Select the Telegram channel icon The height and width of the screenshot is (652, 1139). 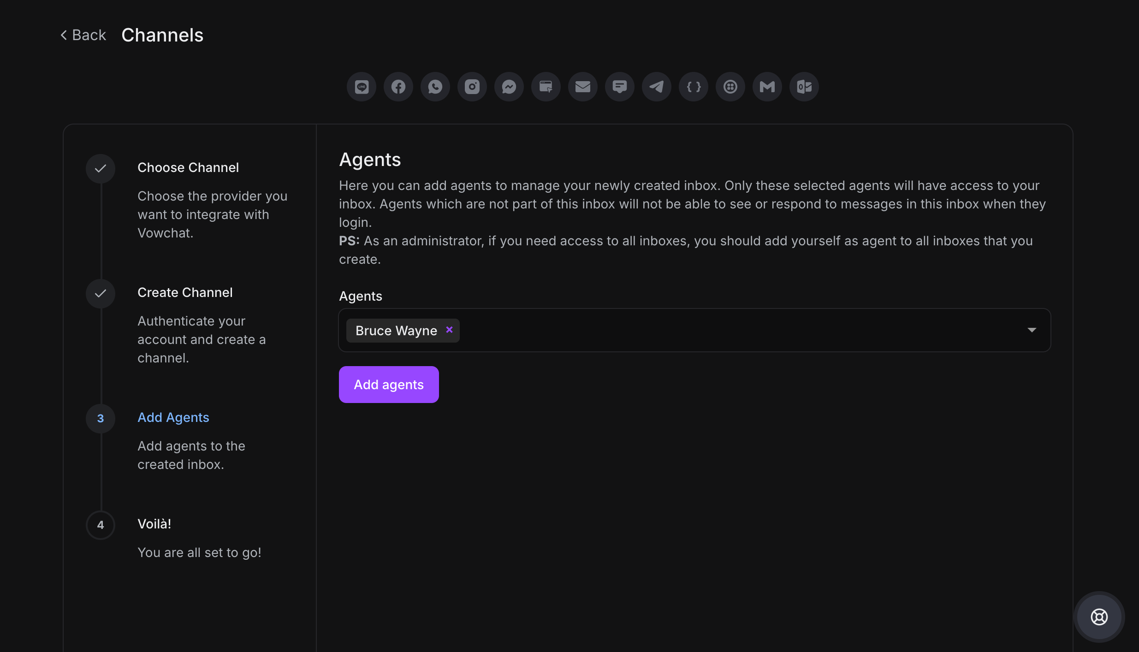click(x=657, y=87)
